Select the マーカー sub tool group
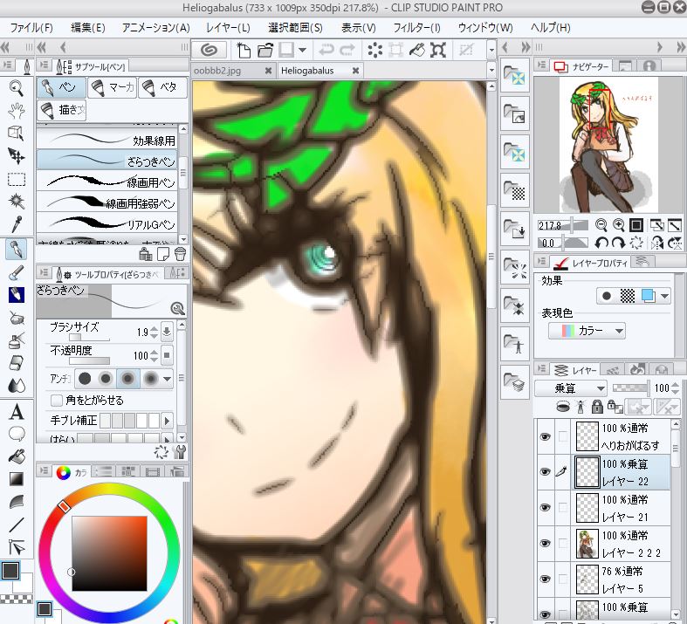The image size is (687, 624). tap(113, 87)
